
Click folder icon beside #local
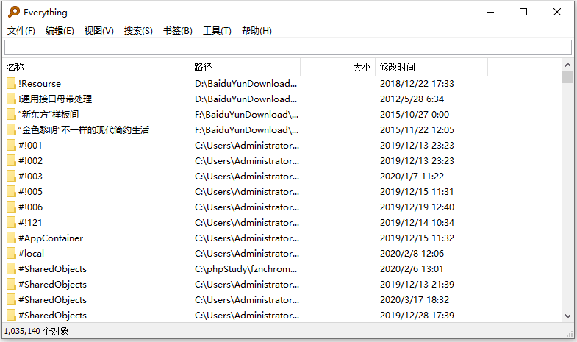[x=11, y=254]
